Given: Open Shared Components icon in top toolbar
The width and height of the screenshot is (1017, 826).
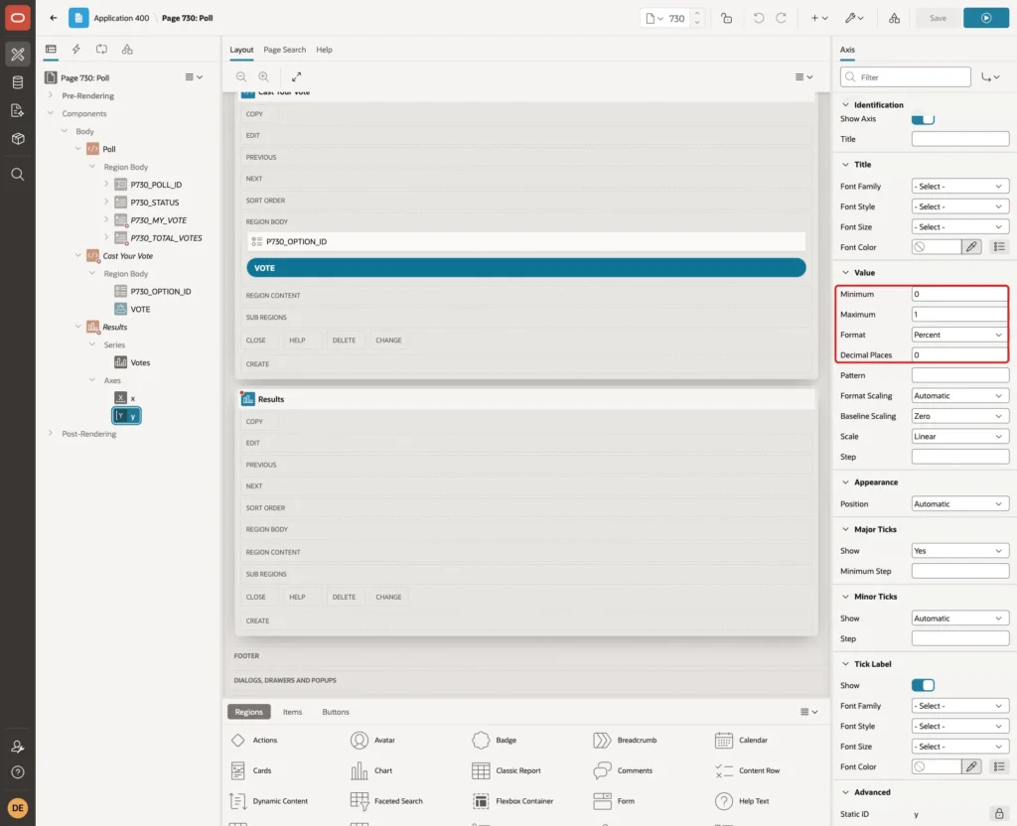Looking at the screenshot, I should click(894, 18).
